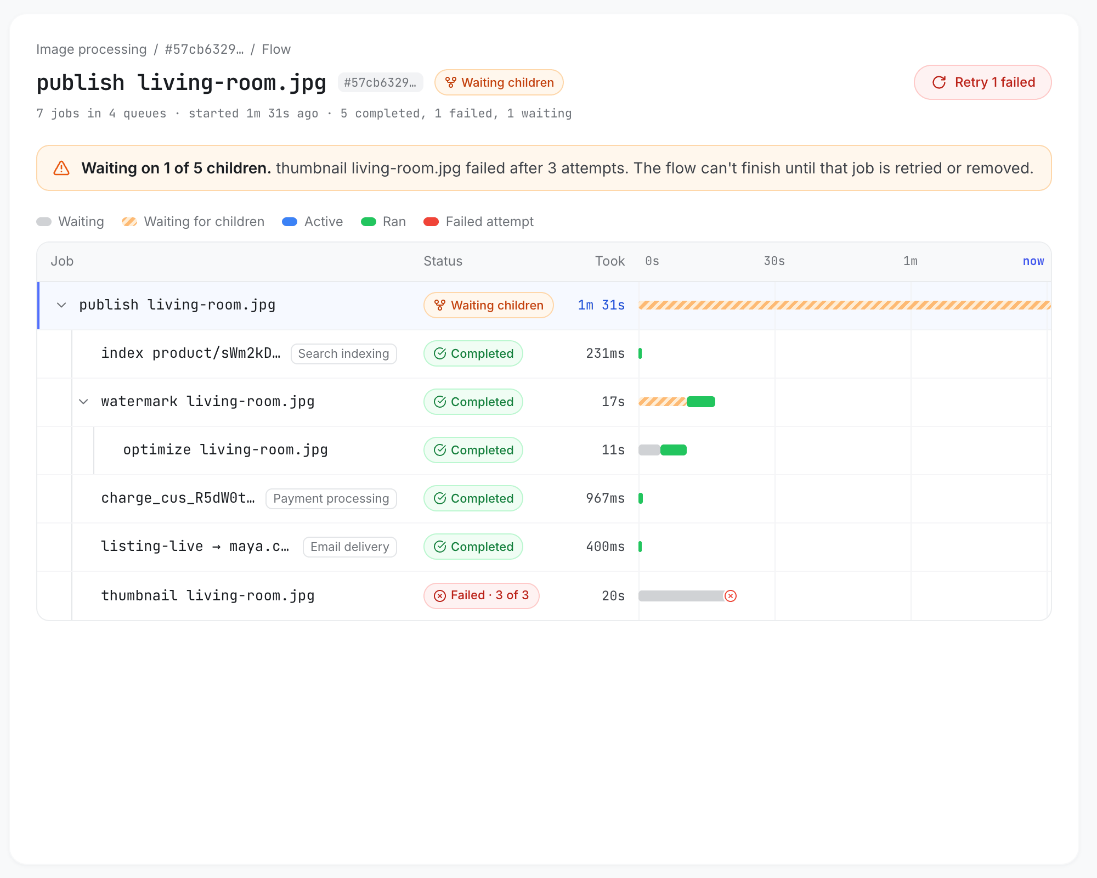1097x878 pixels.
Task: Open the Image processing breadcrumb link
Action: [x=92, y=49]
